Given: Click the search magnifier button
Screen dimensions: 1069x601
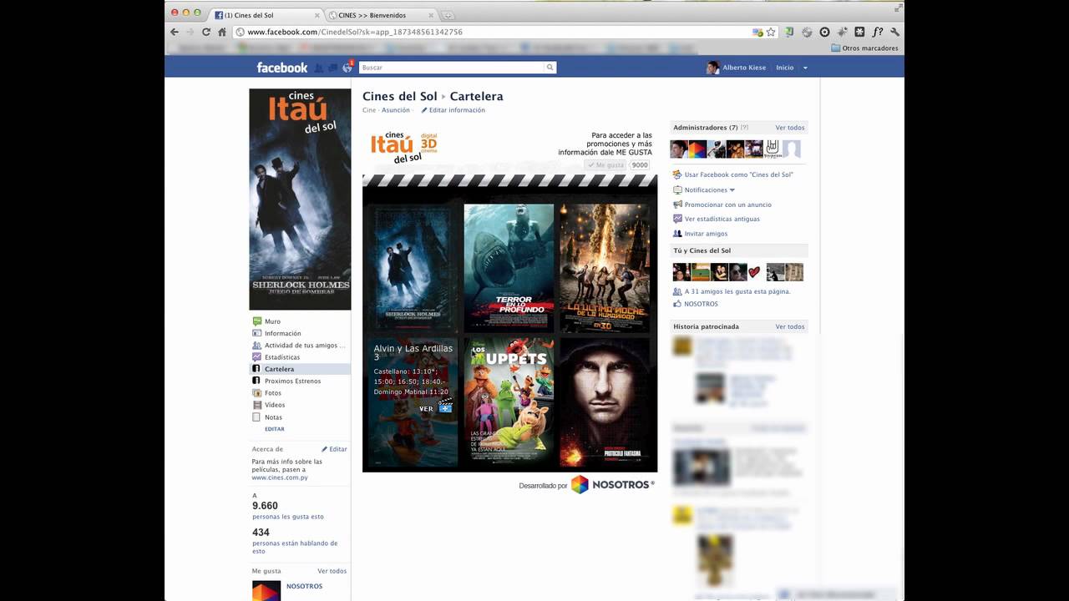Looking at the screenshot, I should pyautogui.click(x=550, y=68).
